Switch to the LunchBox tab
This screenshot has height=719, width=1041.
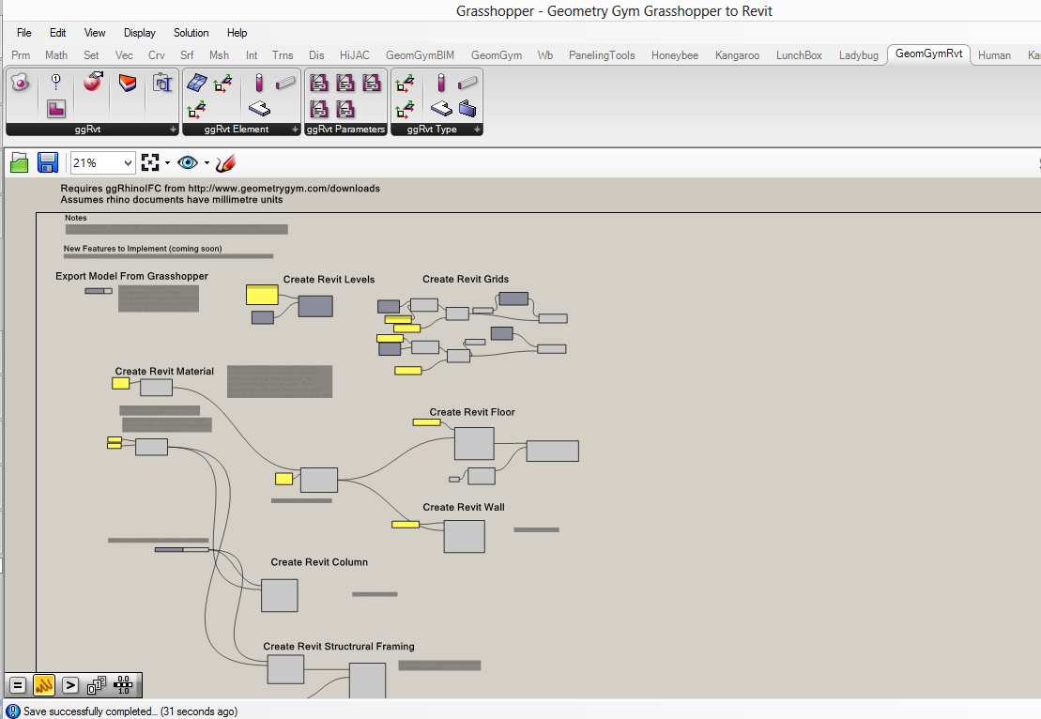[800, 55]
